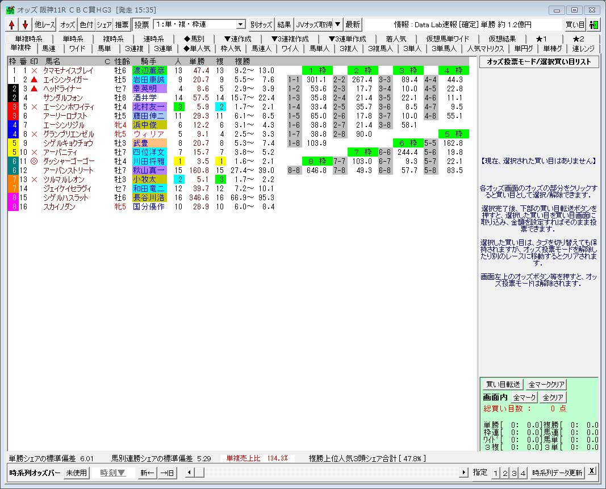606x489 pixels.
Task: Select the 1-2 frame quinella odds 53.6
Action: [x=319, y=88]
